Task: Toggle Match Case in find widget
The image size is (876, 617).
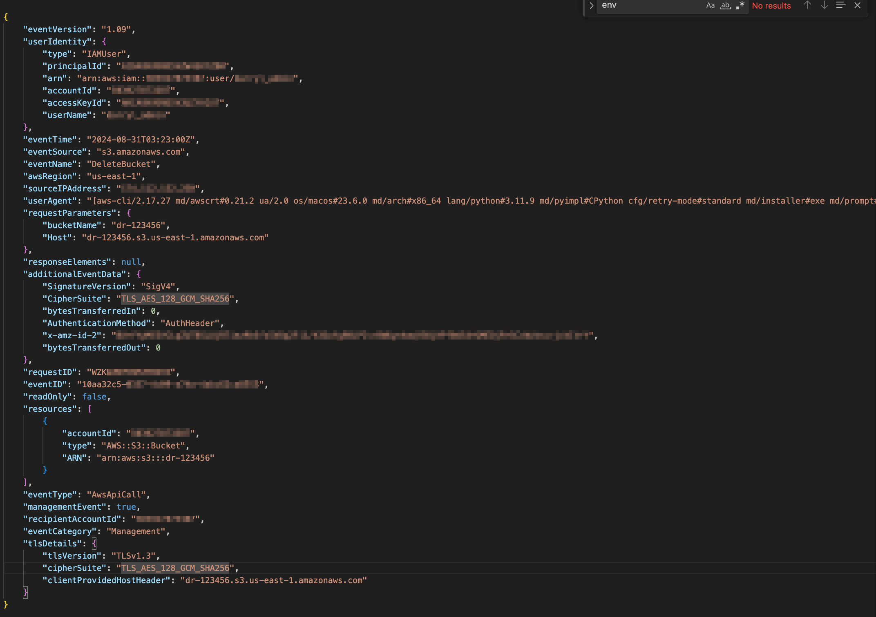Action: click(x=710, y=5)
